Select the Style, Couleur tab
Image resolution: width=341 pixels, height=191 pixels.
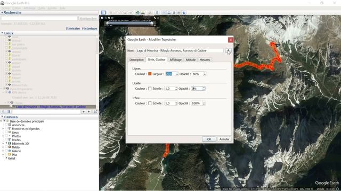(157, 59)
